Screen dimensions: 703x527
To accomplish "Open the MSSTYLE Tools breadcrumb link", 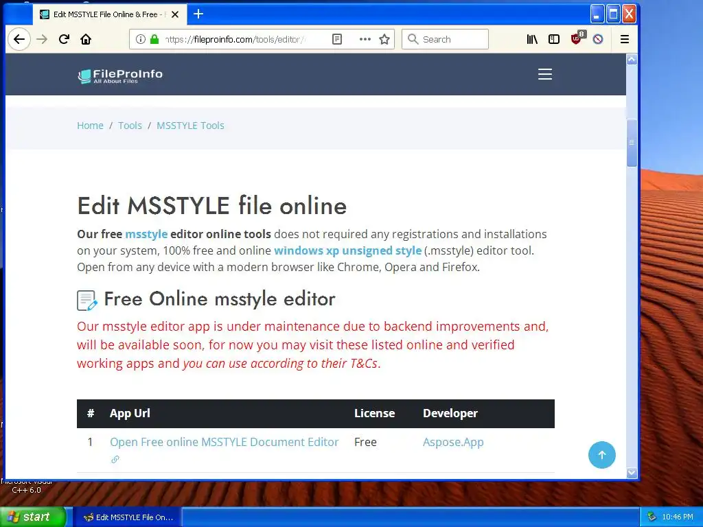I will tap(190, 126).
